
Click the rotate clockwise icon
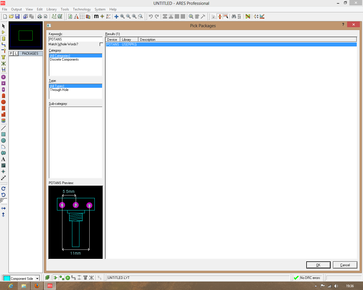(3, 189)
